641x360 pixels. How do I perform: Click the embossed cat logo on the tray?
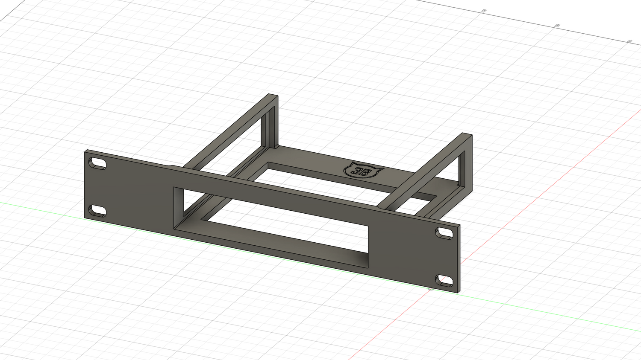363,170
